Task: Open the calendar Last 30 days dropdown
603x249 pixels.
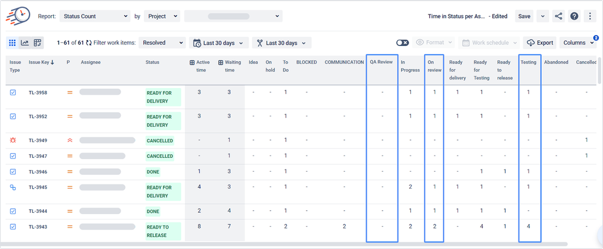Action: point(219,43)
